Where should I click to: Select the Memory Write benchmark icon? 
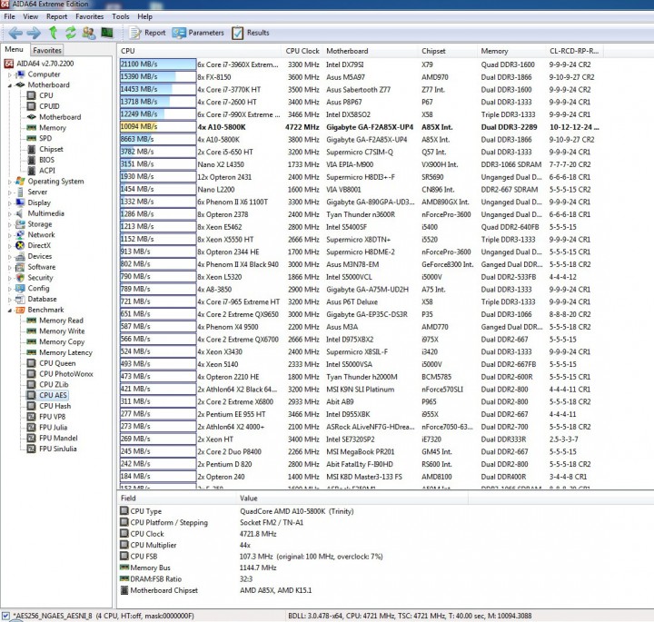[31, 331]
